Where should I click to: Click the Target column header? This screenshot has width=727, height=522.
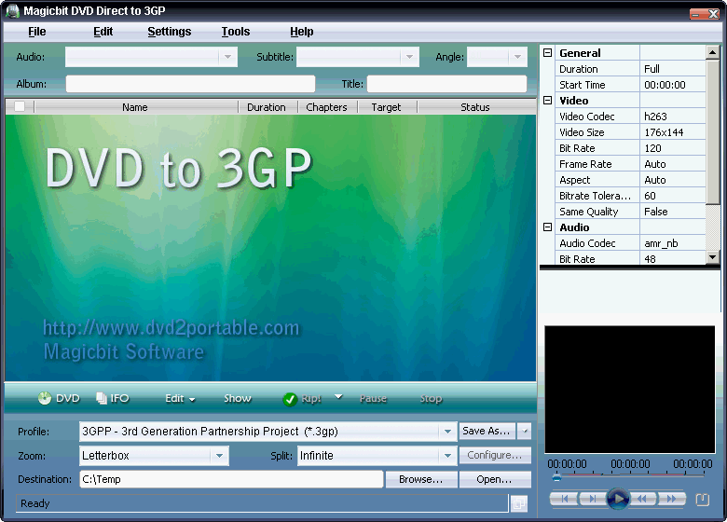tap(386, 107)
